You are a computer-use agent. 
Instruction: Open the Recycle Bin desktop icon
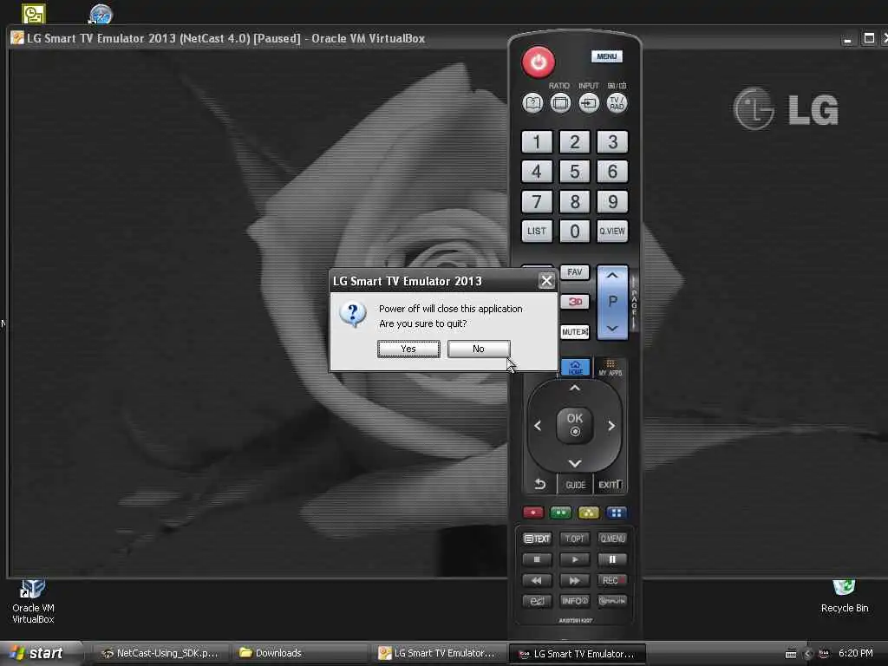tap(844, 596)
